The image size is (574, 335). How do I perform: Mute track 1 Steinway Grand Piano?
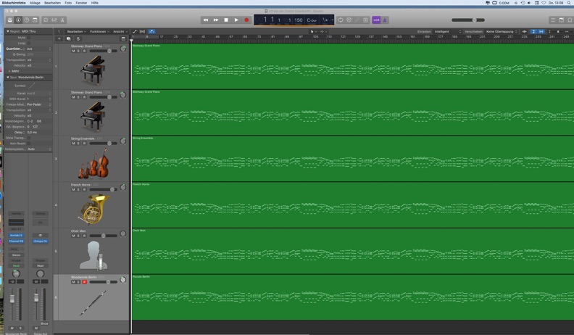[x=73, y=51]
